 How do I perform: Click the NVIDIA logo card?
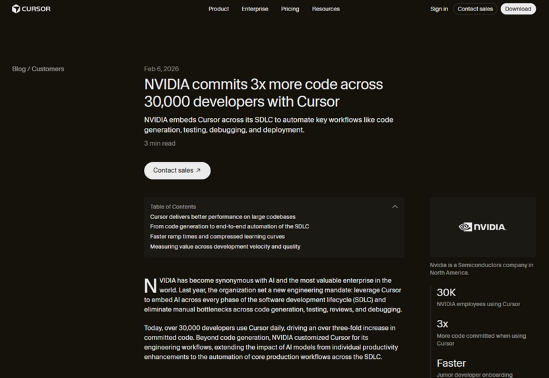tap(483, 227)
